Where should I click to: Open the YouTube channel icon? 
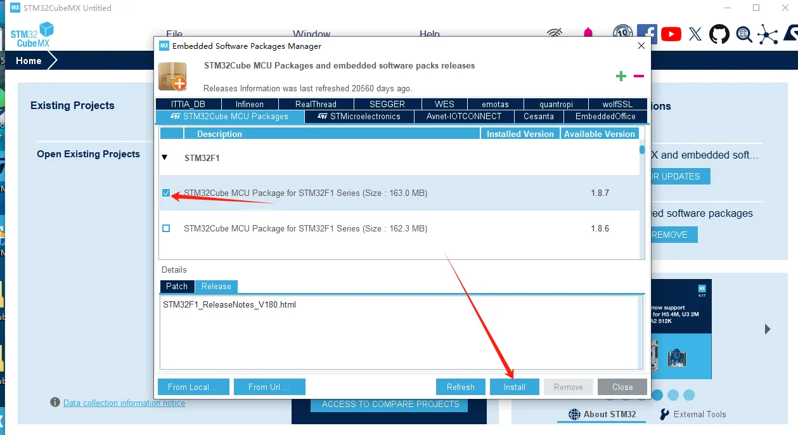(671, 34)
